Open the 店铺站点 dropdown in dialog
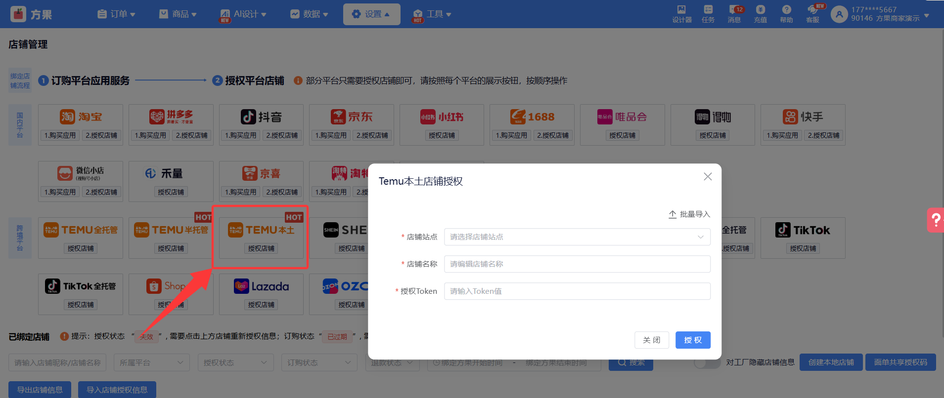Screen dimensions: 944x398 click(577, 237)
